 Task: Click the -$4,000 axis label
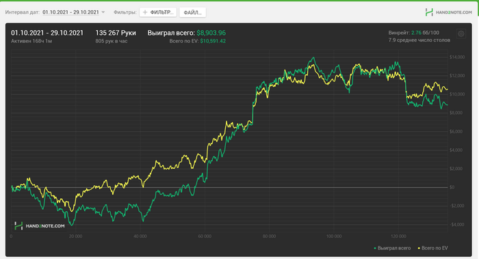(x=456, y=225)
